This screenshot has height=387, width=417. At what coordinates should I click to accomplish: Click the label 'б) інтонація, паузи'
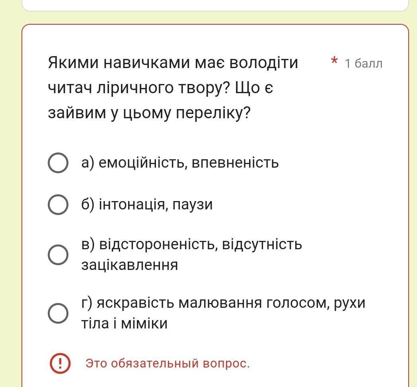147,204
